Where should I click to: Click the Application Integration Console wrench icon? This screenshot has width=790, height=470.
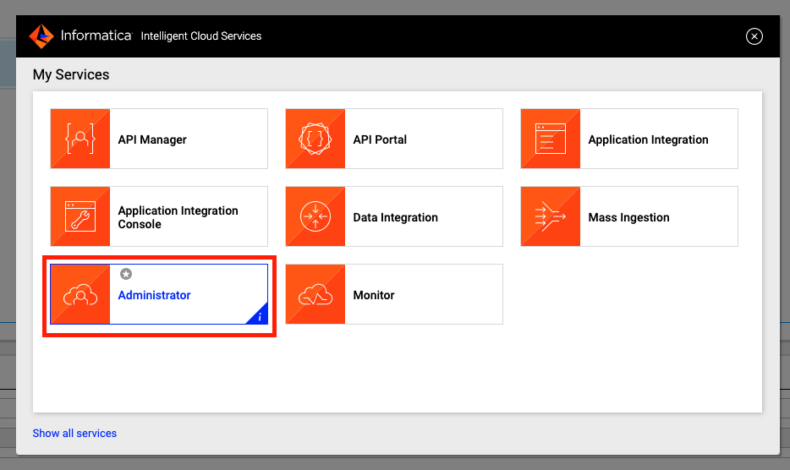pyautogui.click(x=80, y=216)
